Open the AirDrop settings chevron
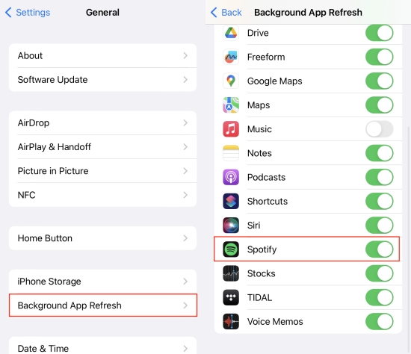 click(185, 123)
